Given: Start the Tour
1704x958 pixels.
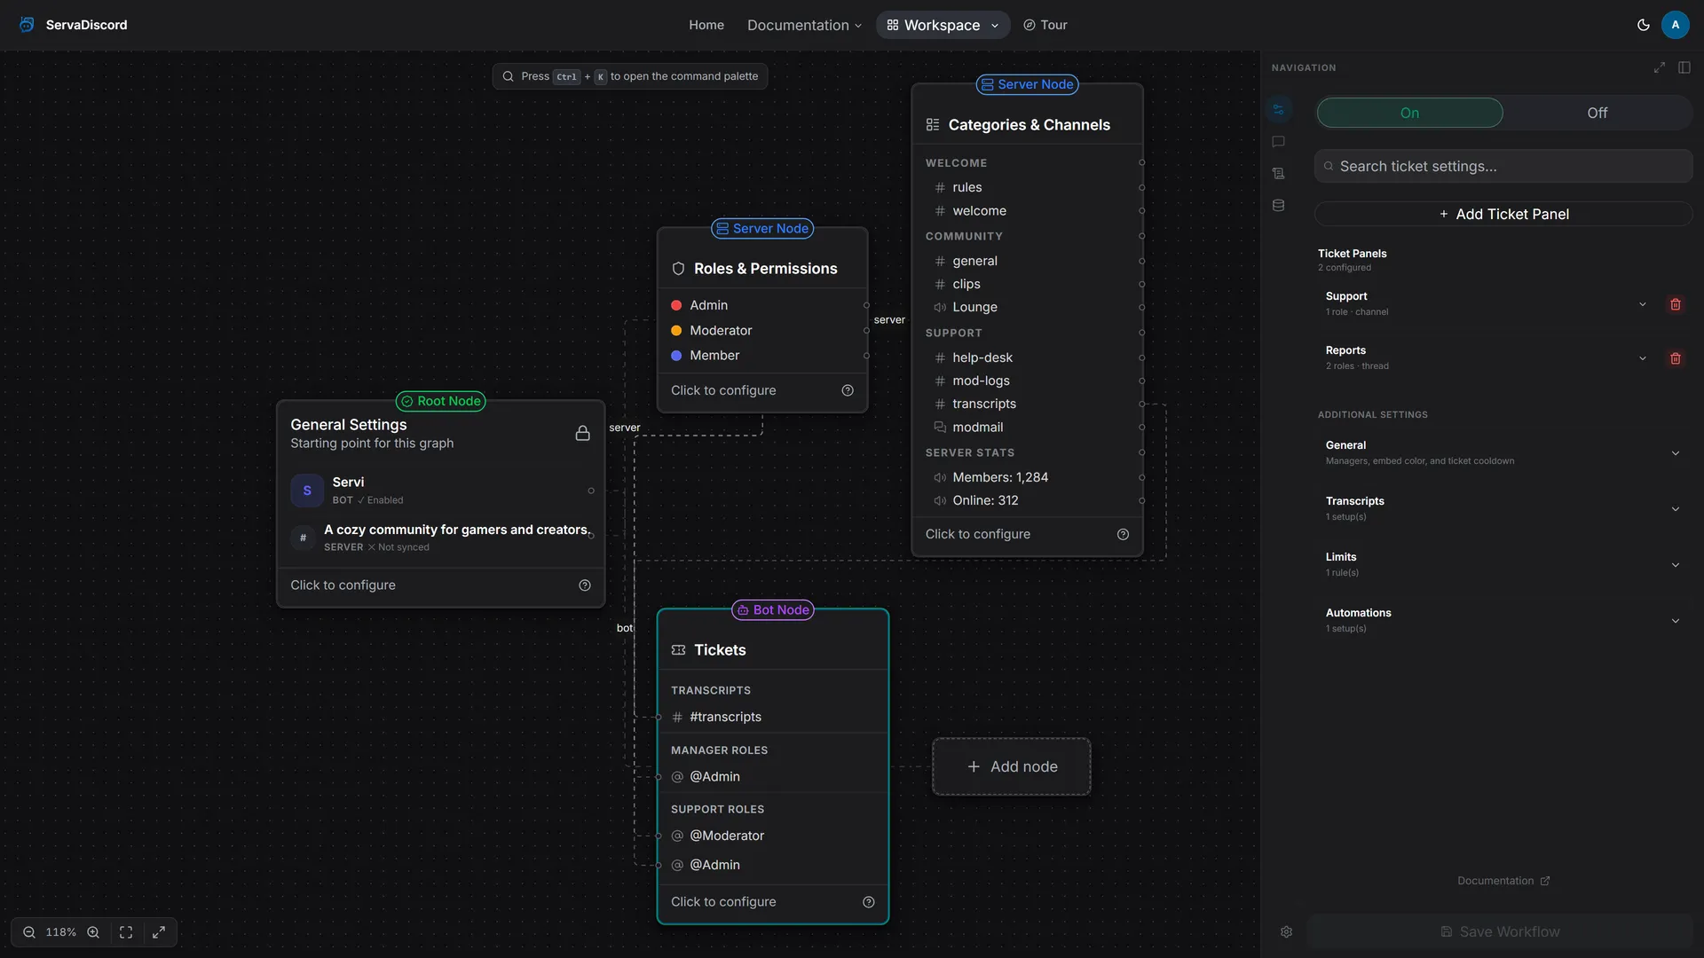Looking at the screenshot, I should [1045, 25].
